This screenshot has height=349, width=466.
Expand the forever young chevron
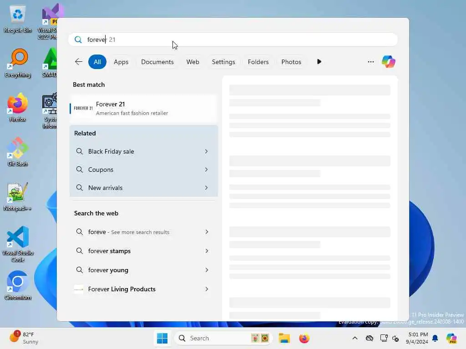pos(207,270)
